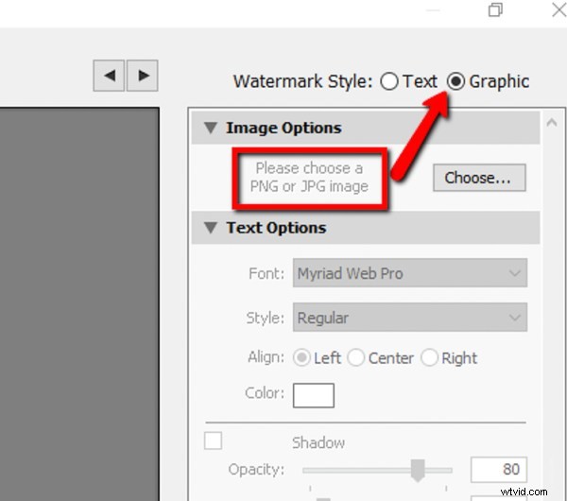Click the panel scrollbar up arrow
The width and height of the screenshot is (567, 501).
(x=552, y=123)
